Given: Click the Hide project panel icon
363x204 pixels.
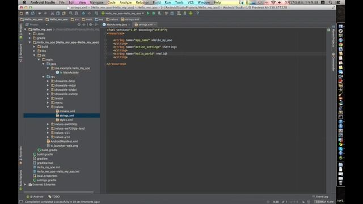Looking at the screenshot, I should tap(97, 24).
